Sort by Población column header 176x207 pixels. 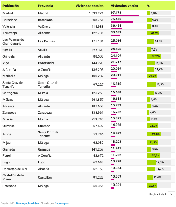(11, 6)
